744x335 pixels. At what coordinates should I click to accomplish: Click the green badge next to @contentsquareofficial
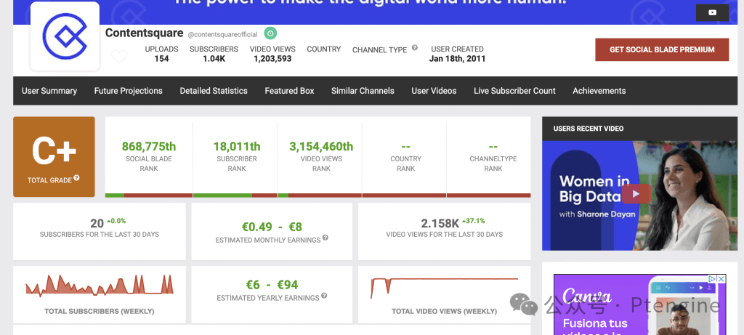point(270,33)
